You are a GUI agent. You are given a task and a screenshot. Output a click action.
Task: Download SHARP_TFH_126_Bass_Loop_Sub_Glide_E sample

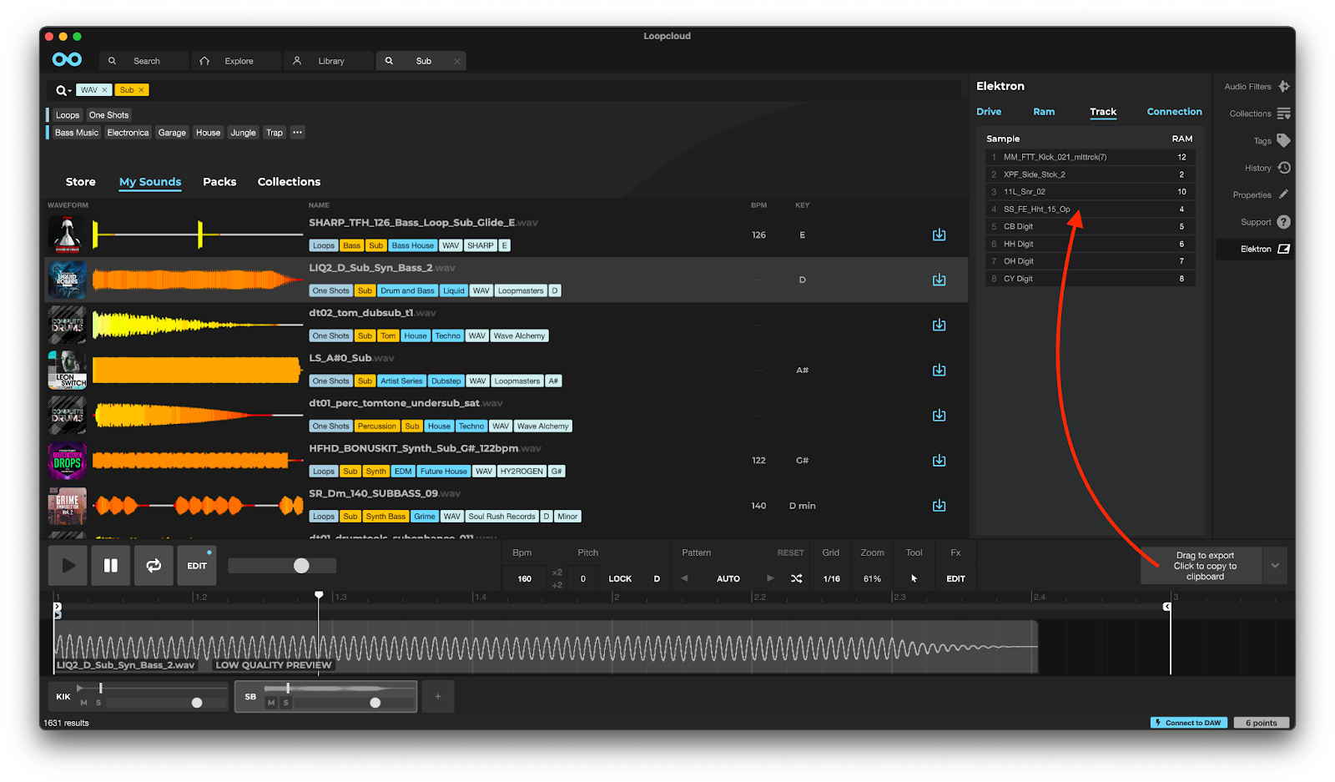[x=940, y=235]
